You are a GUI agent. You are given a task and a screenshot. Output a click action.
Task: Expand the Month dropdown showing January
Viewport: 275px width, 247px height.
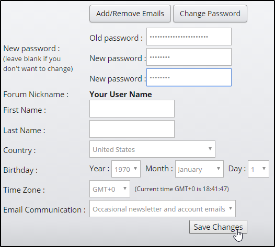[199, 169]
